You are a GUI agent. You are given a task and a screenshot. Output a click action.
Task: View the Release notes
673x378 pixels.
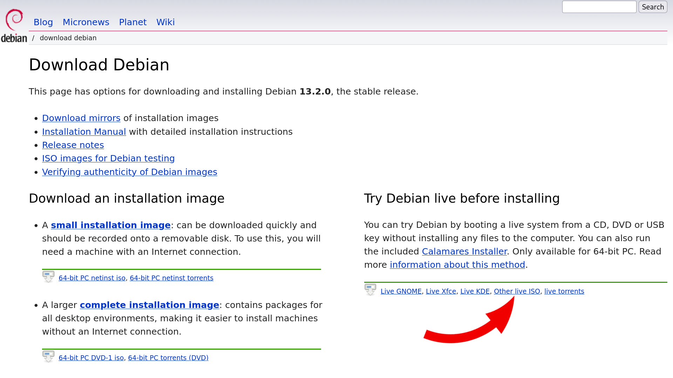(x=73, y=145)
